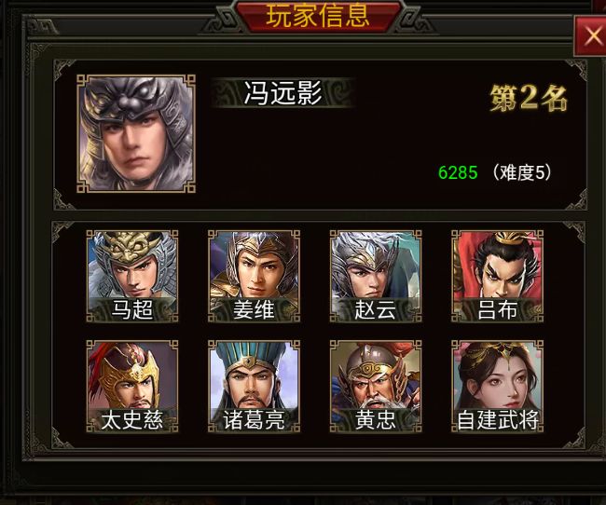The height and width of the screenshot is (505, 606).
Task: Click the 第2名 rank badge
Action: pyautogui.click(x=529, y=98)
